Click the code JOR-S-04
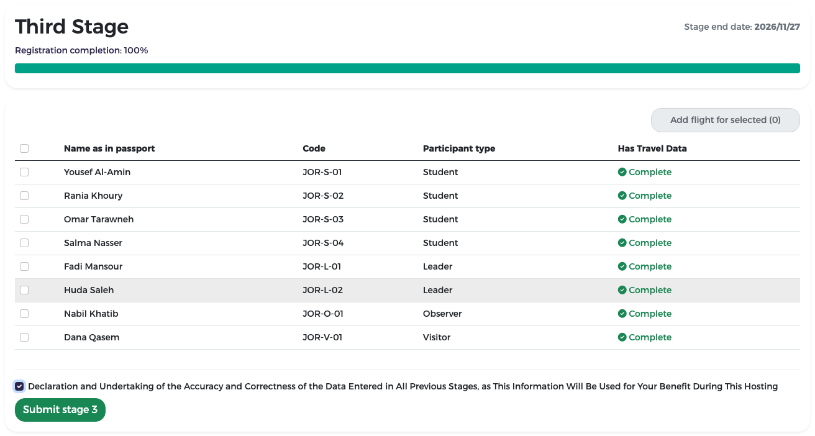Screen dimensions: 815x436 (x=323, y=243)
